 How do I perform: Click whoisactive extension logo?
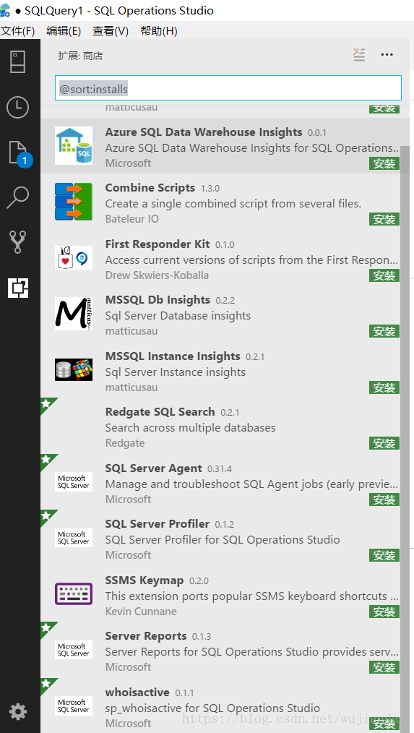click(74, 706)
